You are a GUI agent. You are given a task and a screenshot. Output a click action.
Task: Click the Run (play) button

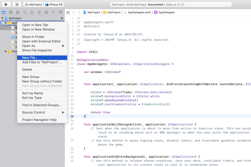(6, 4)
